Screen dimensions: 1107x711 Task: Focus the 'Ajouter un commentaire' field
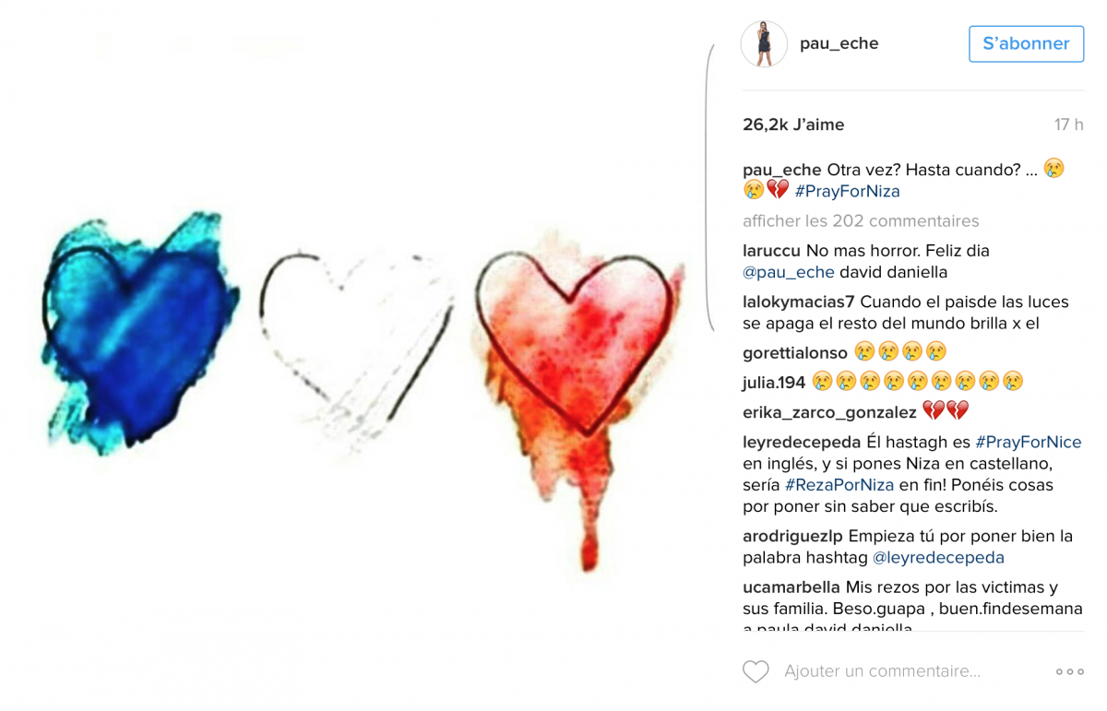pos(882,671)
